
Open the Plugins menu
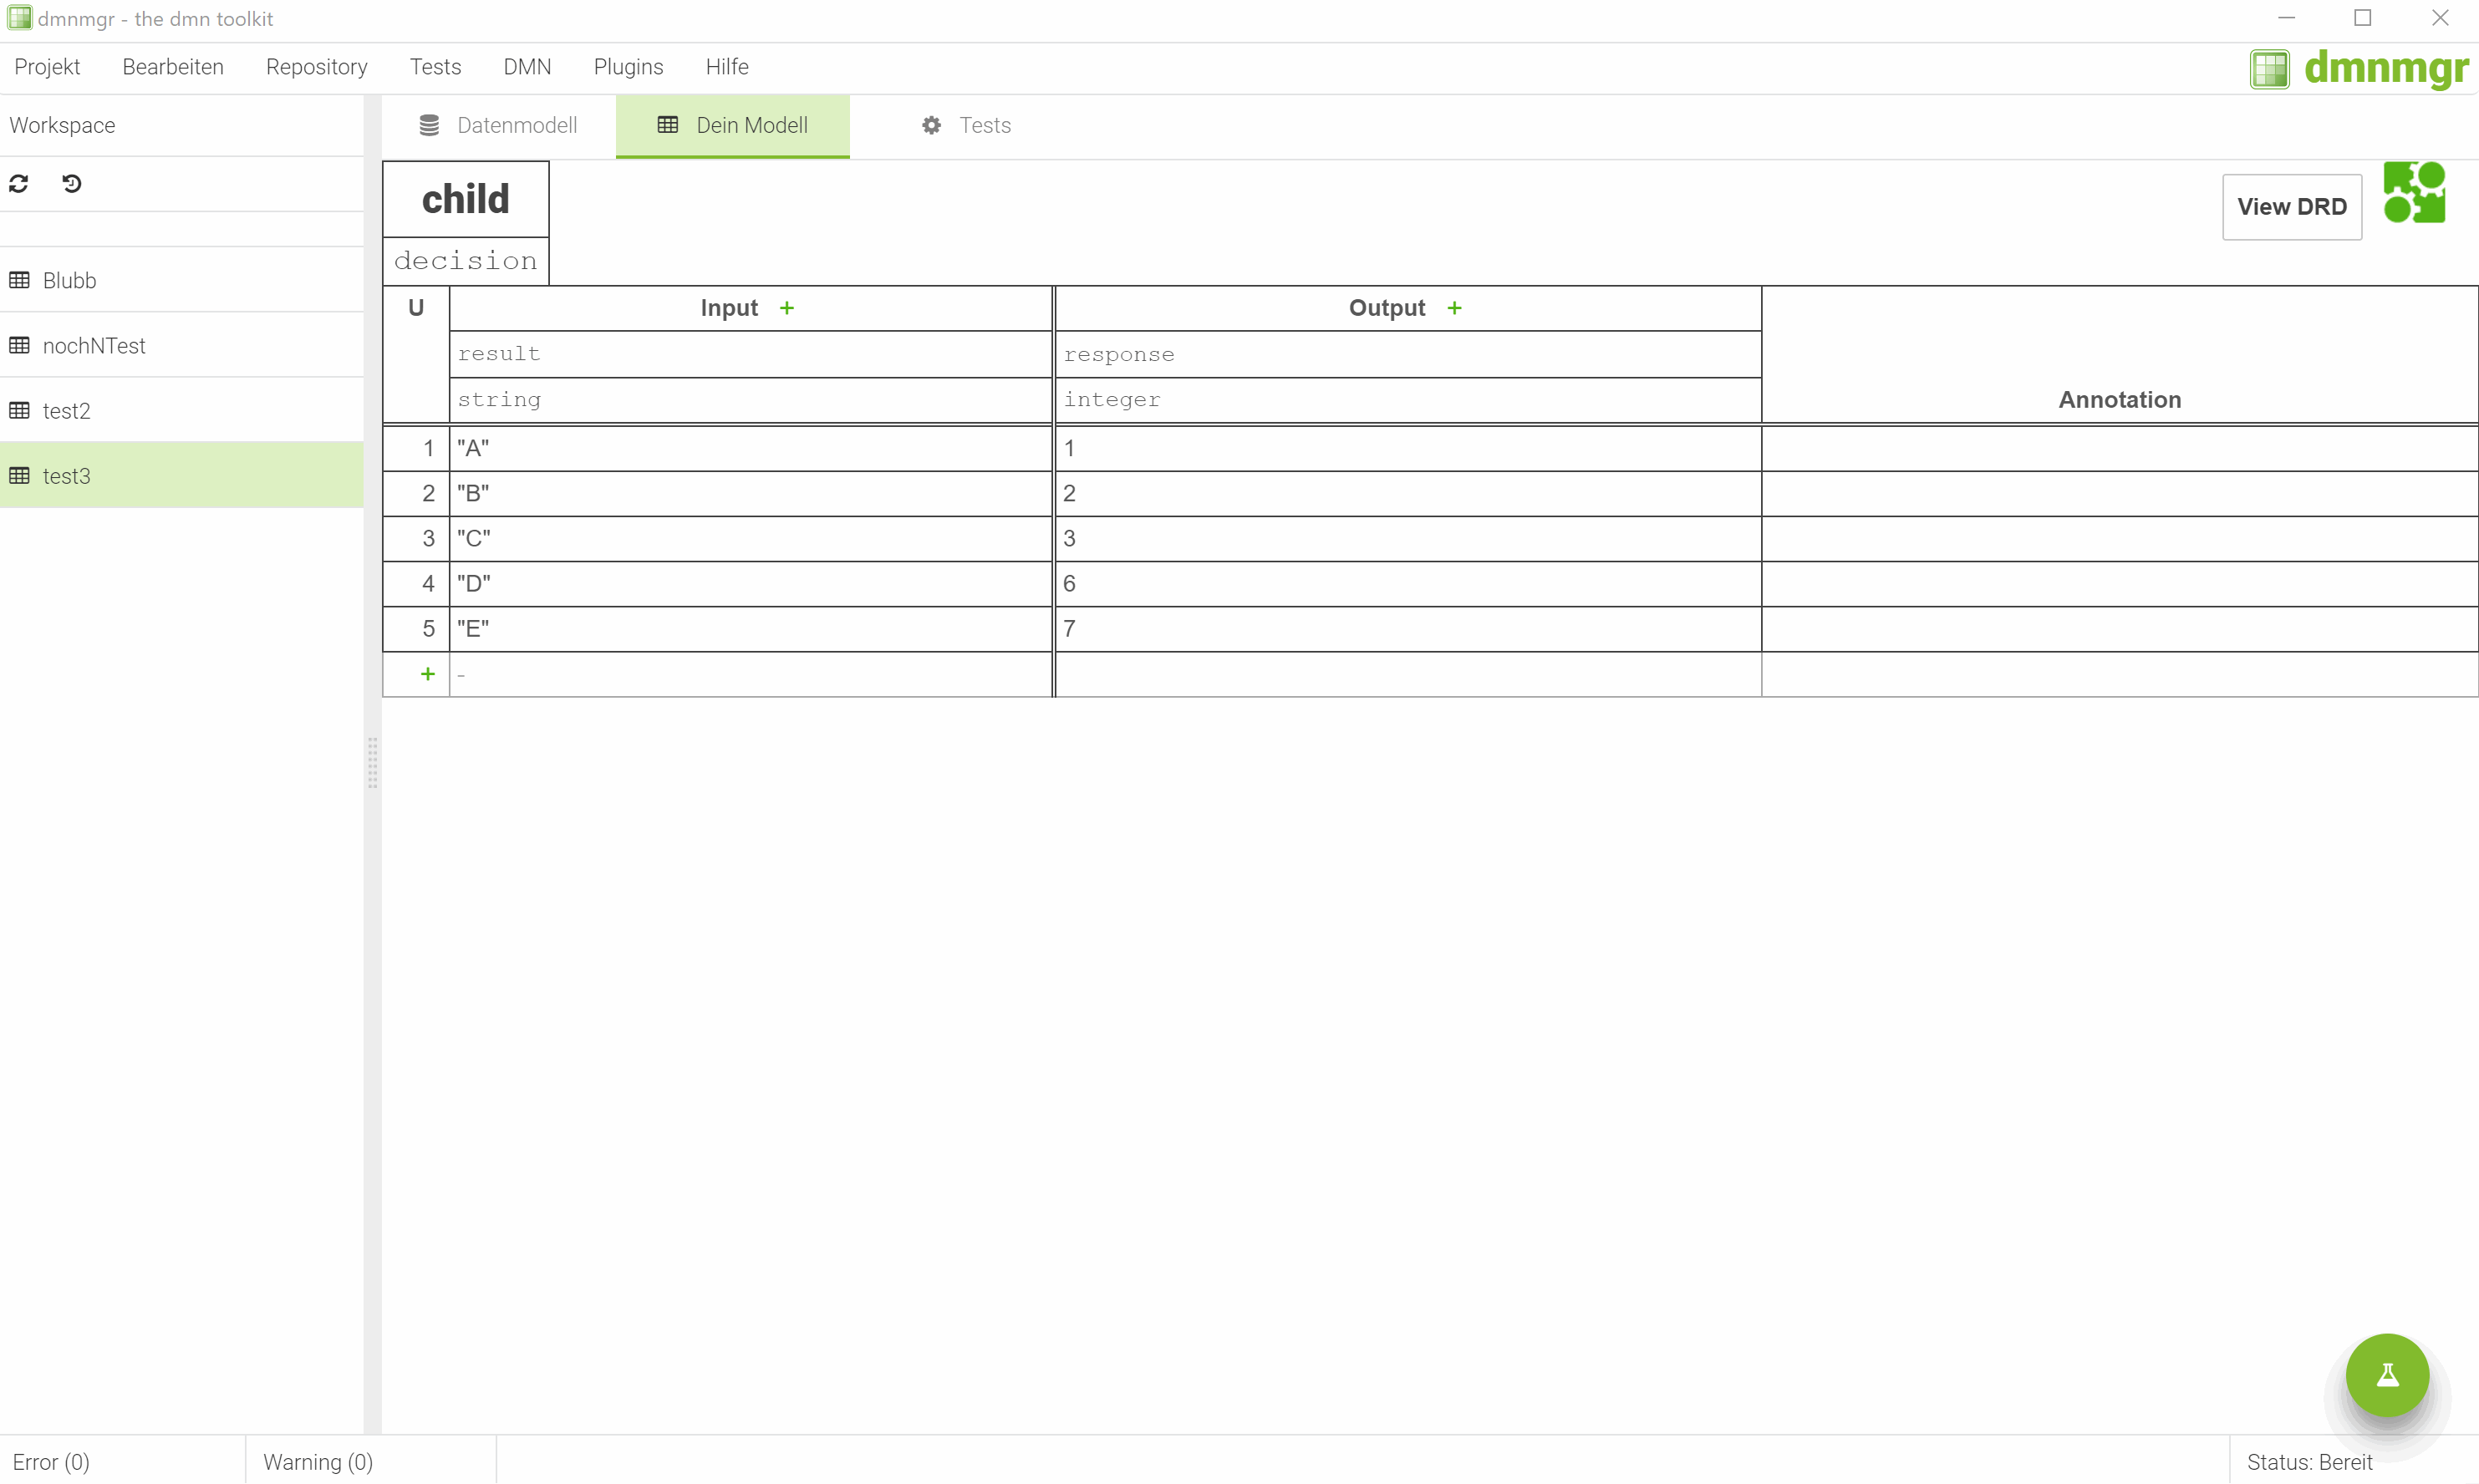click(628, 67)
